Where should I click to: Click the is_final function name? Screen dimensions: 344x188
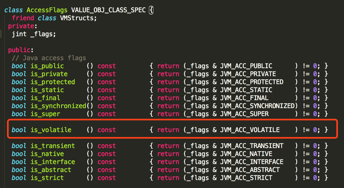tap(45, 98)
